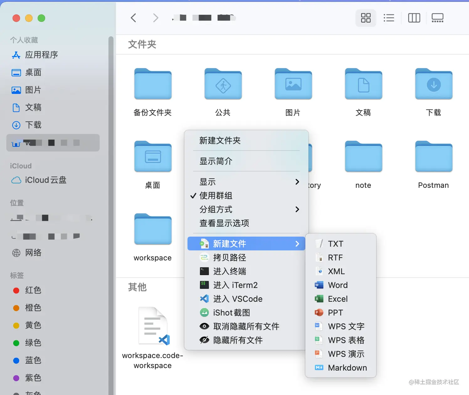This screenshot has width=469, height=395.
Task: Create new XML file
Action: (x=340, y=271)
